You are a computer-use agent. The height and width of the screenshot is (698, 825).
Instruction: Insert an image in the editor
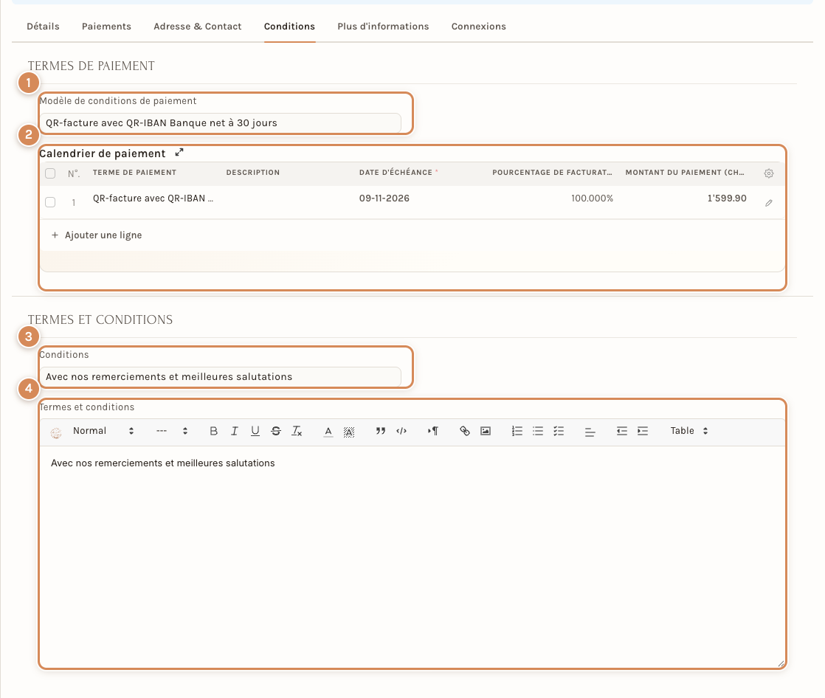(x=485, y=431)
